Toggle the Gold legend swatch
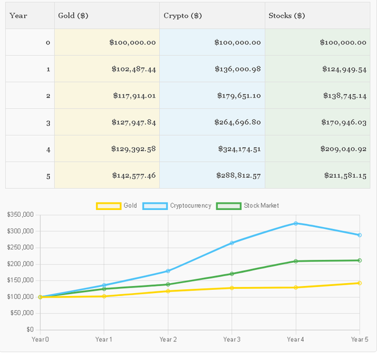The width and height of the screenshot is (377, 353). 109,206
